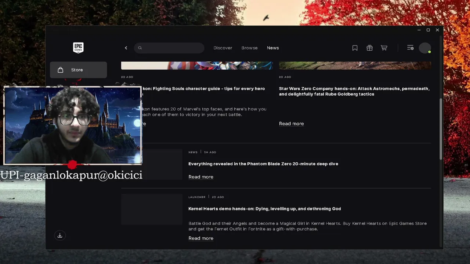Go back using the back arrow

coord(126,48)
